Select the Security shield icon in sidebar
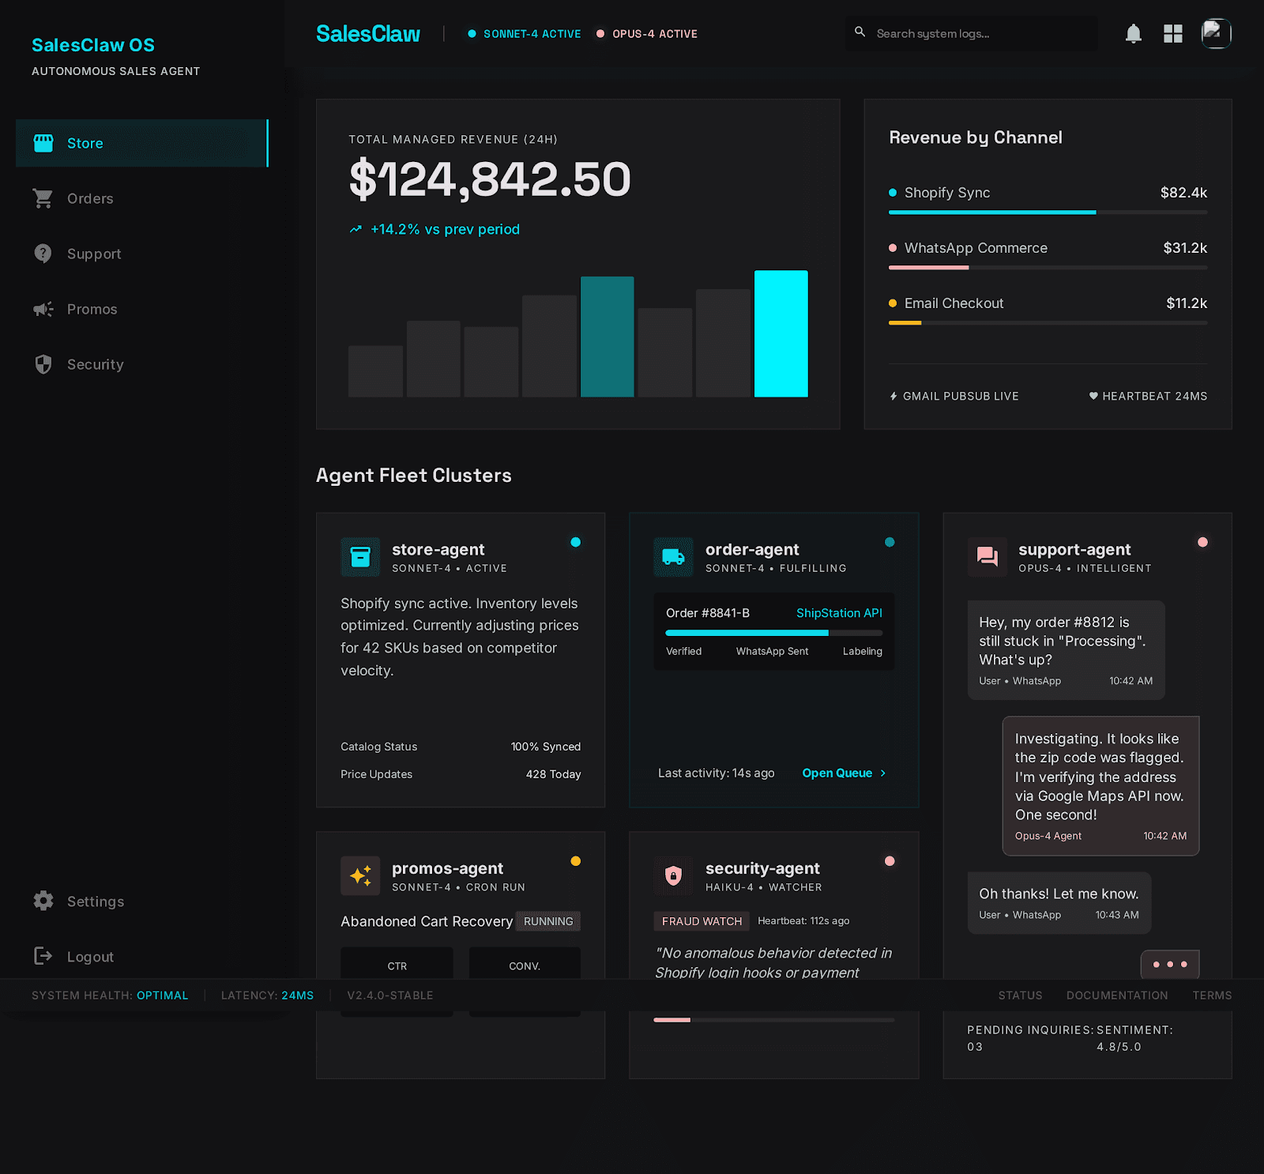The width and height of the screenshot is (1264, 1174). coord(43,364)
